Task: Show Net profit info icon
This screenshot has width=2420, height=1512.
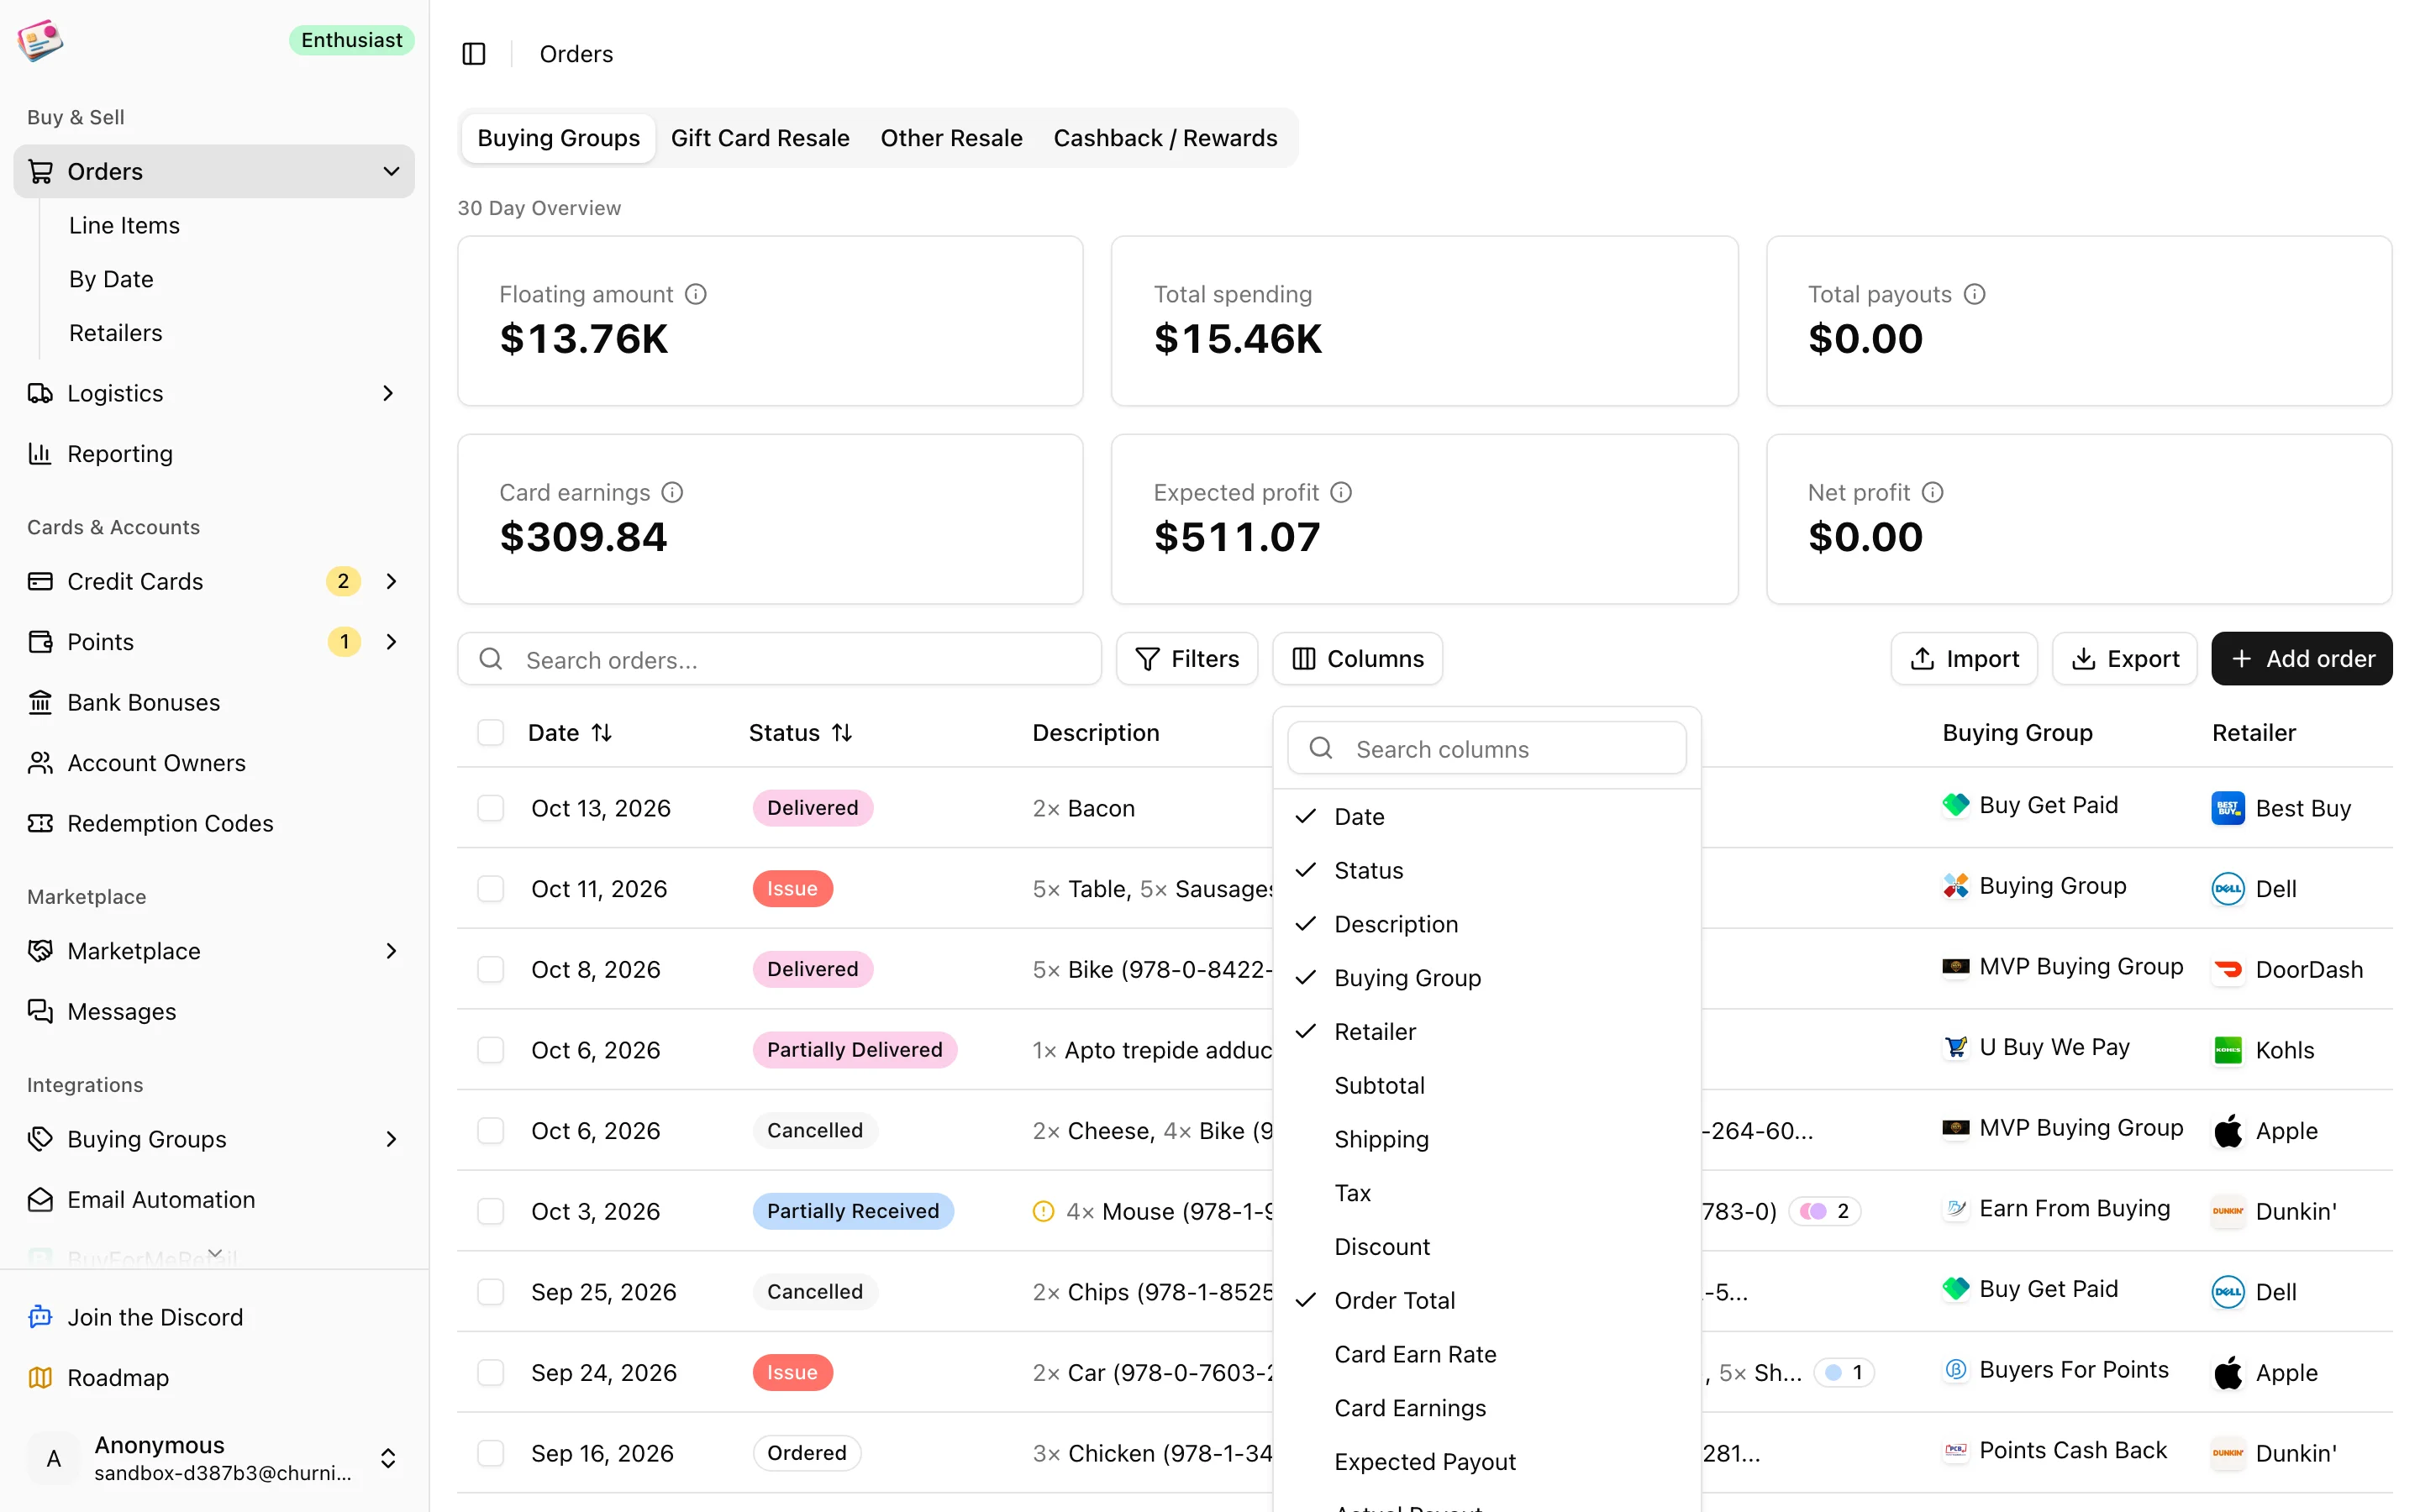Action: [1933, 492]
